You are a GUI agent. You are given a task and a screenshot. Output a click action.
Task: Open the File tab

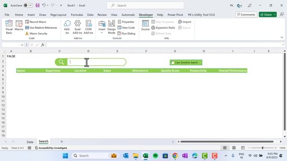click(x=7, y=15)
